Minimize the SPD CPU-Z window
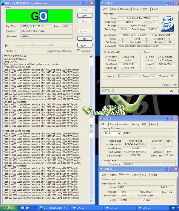 pos(166,119)
